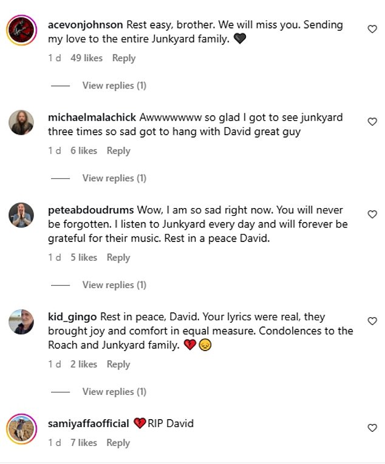385x464 pixels.
Task: Reply to acevonjohnson's comment
Action: 124,58
